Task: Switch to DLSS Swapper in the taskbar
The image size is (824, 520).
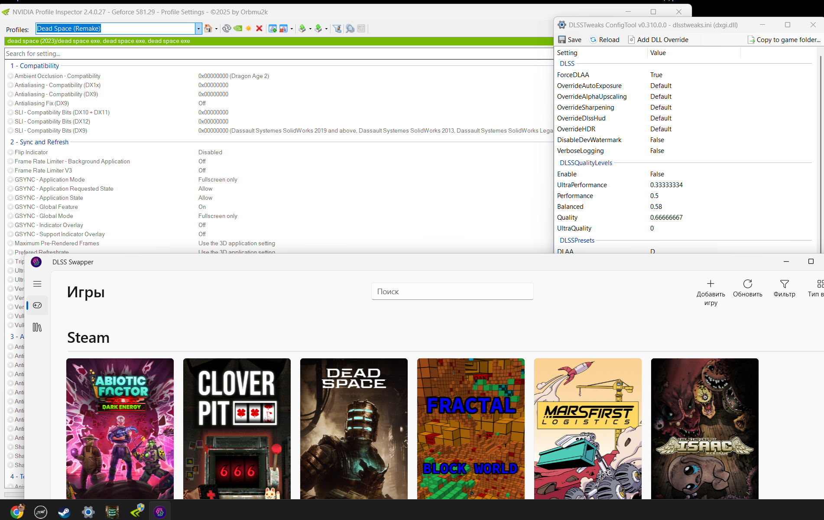Action: (160, 512)
